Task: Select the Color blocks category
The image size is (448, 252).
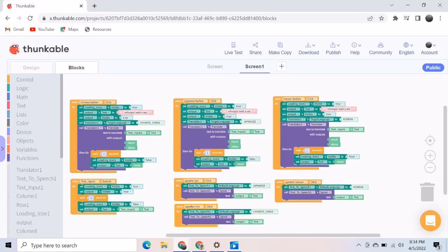Action: (x=22, y=123)
